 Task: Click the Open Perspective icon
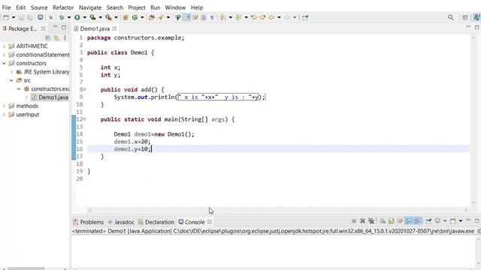[x=465, y=17]
